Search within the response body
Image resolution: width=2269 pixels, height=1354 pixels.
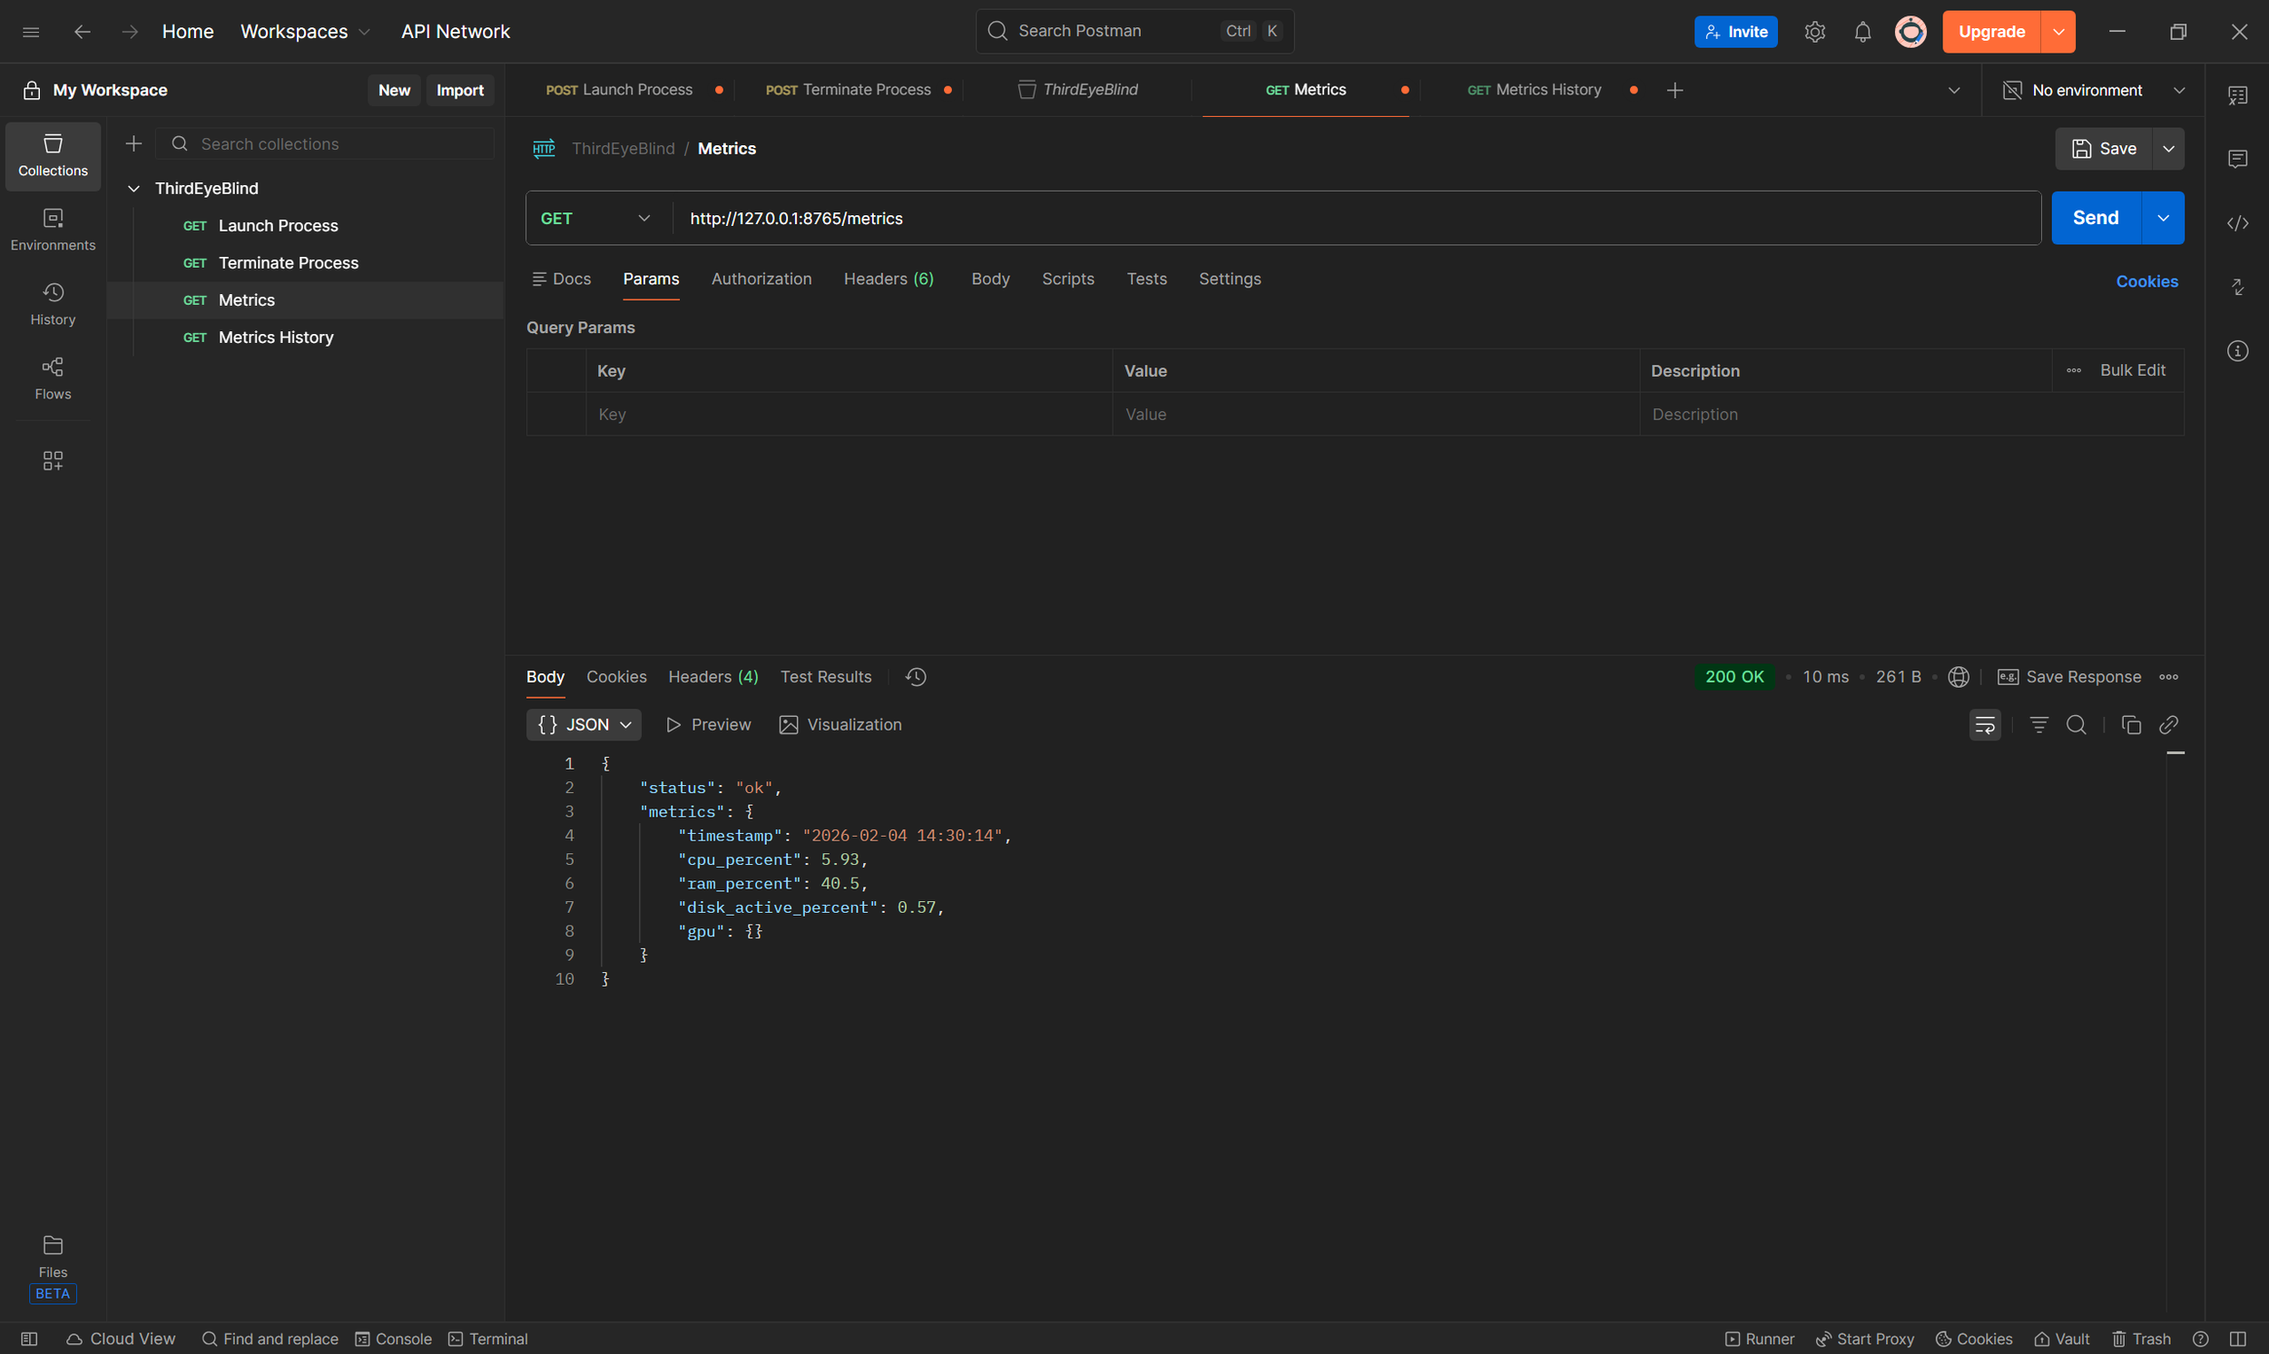(x=2077, y=724)
